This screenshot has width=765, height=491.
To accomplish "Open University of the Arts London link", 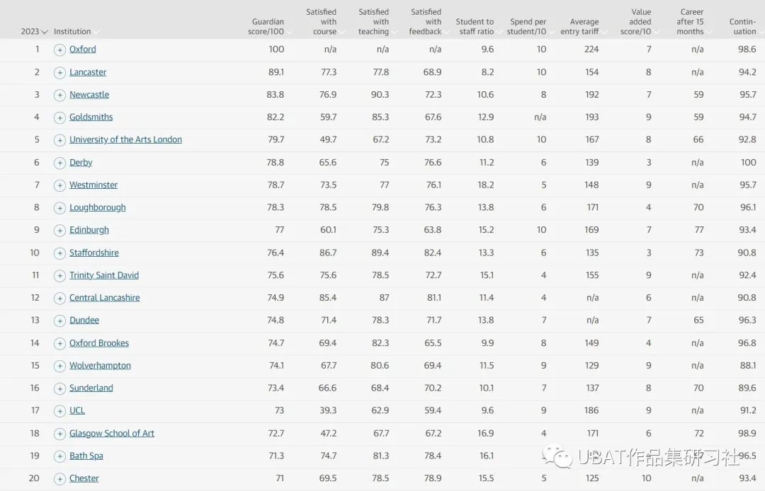I will pos(125,139).
